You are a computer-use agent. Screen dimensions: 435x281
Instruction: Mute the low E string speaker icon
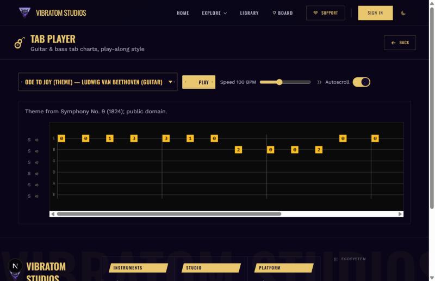click(x=37, y=196)
